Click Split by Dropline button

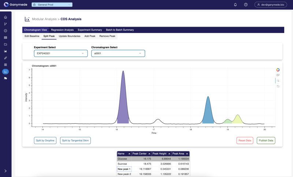coord(45,140)
